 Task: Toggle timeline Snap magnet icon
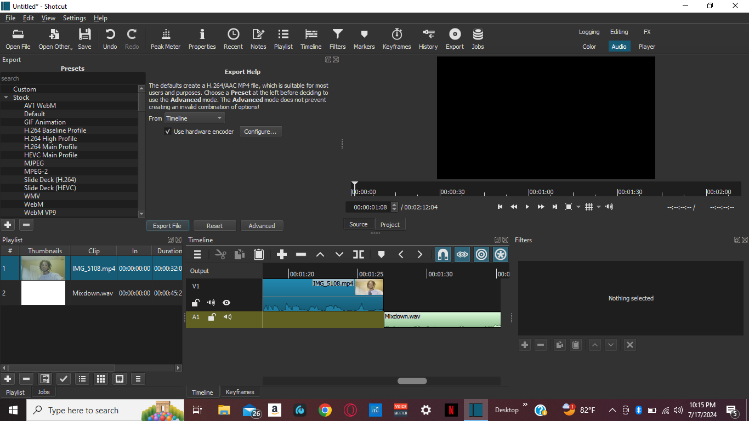[442, 254]
